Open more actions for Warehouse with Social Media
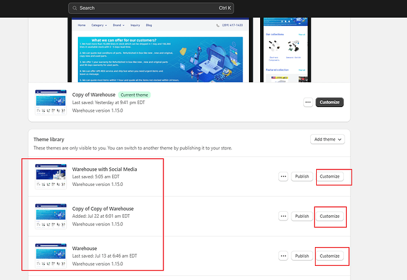407x280 pixels. (283, 176)
